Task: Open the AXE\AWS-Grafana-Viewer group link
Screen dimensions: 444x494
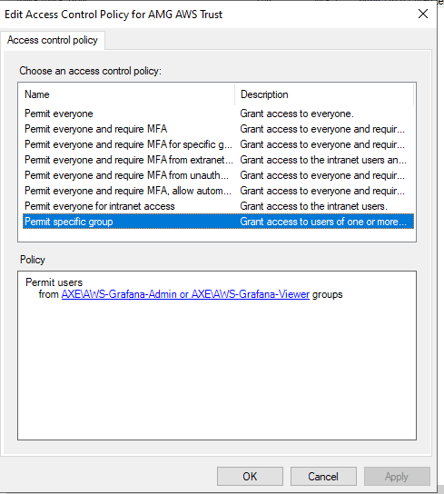Action: coord(251,294)
